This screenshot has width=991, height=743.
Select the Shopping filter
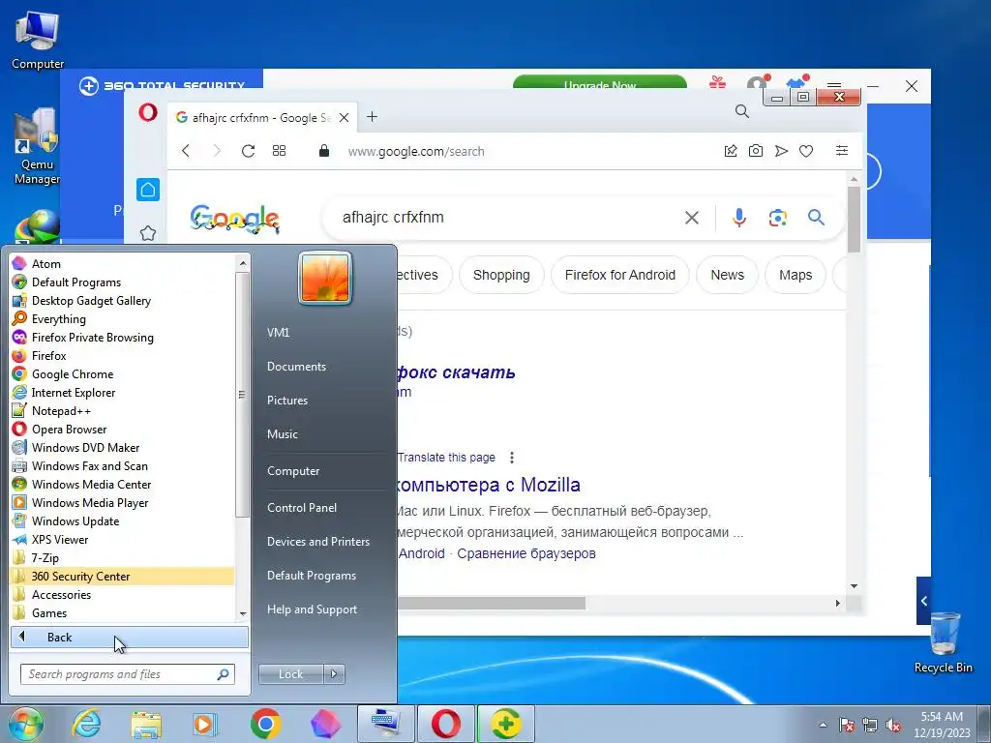[x=501, y=275]
